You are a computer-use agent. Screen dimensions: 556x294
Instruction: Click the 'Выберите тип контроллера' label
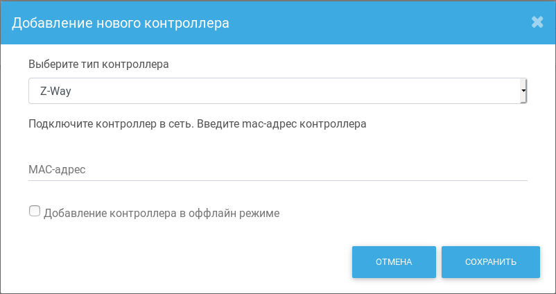98,65
